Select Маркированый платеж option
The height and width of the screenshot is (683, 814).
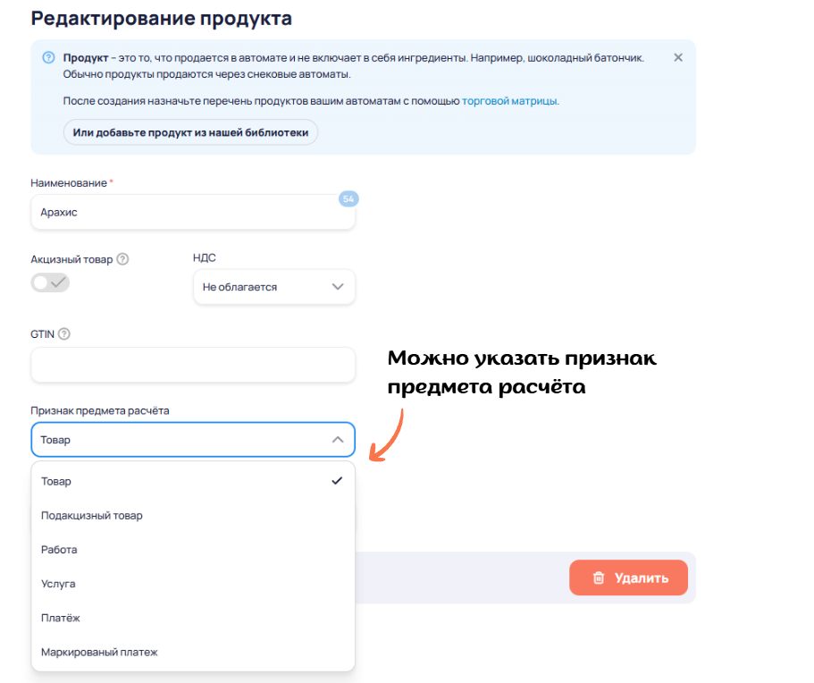(x=99, y=653)
